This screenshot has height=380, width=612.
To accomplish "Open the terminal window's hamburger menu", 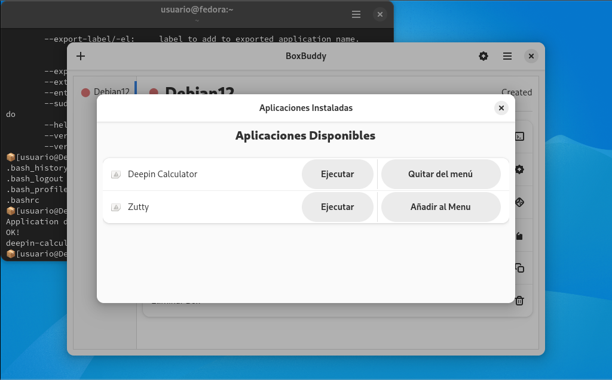I will (x=356, y=14).
